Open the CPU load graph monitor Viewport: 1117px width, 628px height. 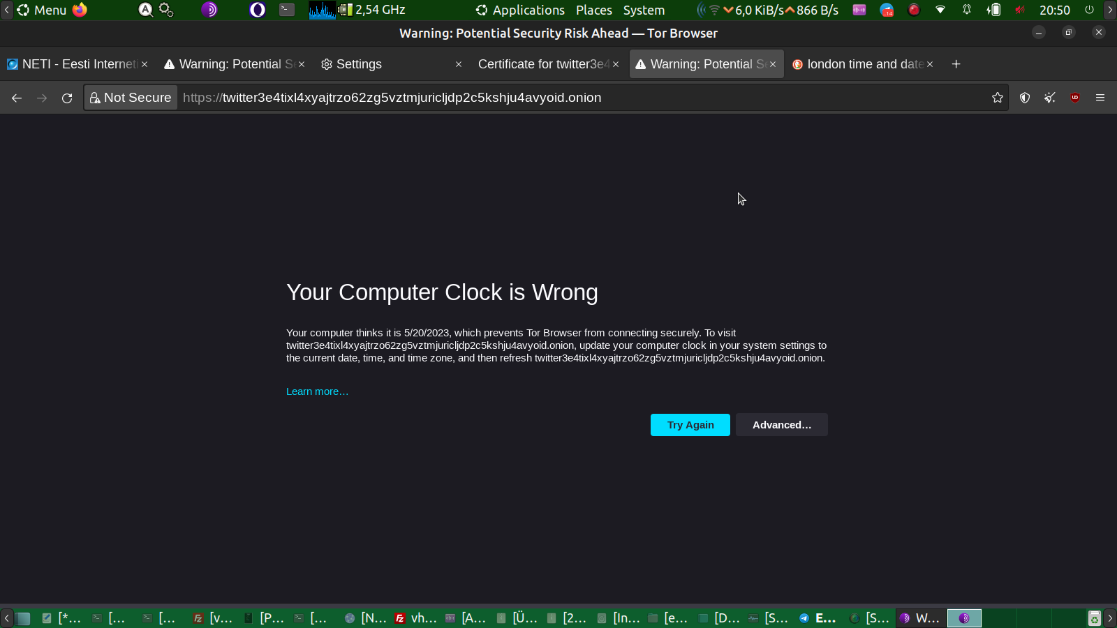tap(323, 10)
